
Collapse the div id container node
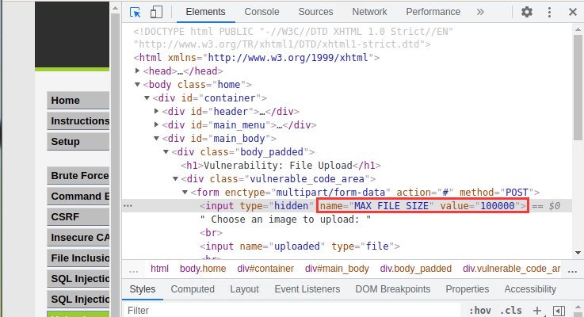(x=147, y=98)
